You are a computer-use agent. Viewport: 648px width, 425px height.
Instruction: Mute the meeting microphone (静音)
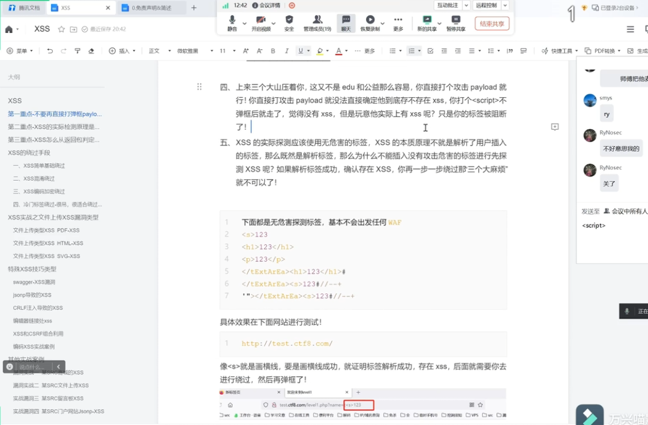232,23
